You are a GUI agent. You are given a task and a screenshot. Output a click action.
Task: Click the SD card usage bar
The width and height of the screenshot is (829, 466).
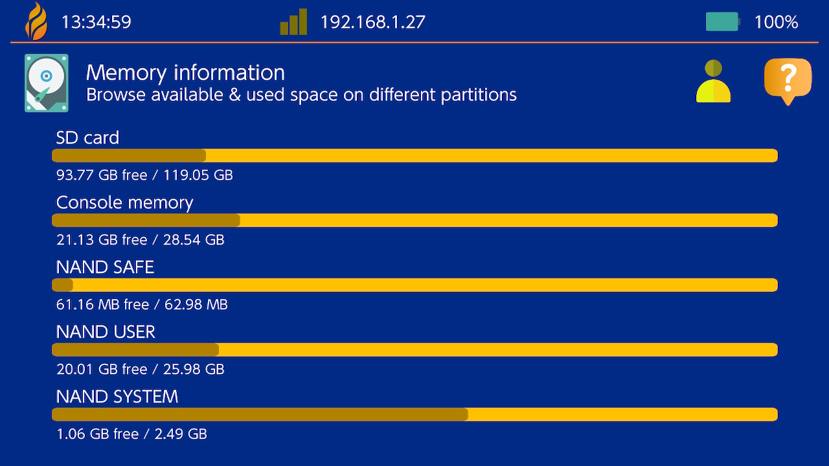pyautogui.click(x=414, y=156)
